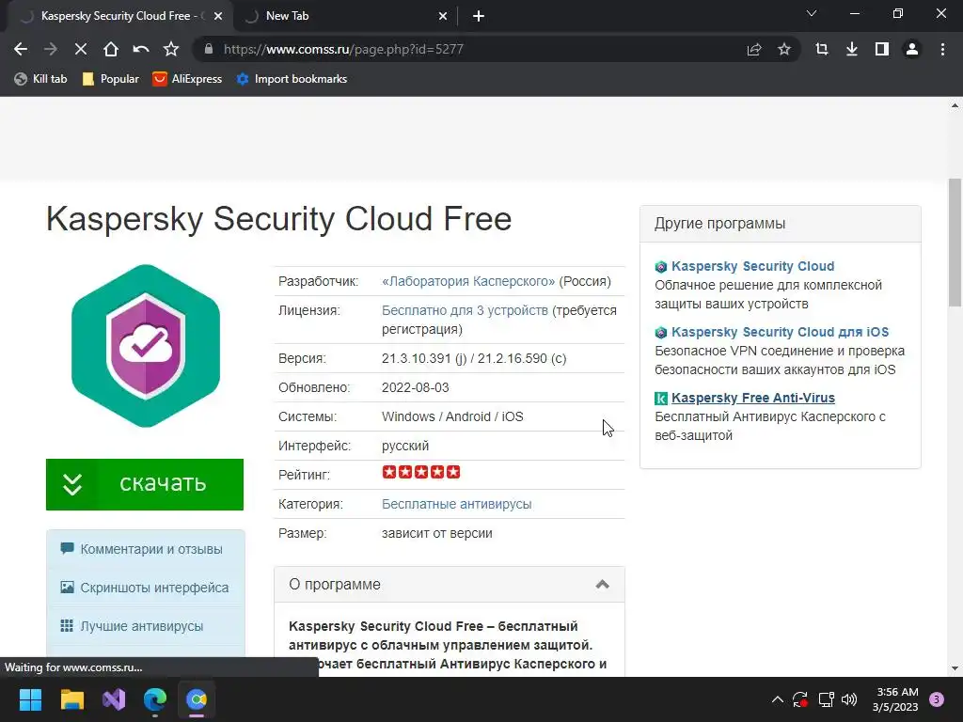Open the browser three-dot menu
Image resolution: width=963 pixels, height=722 pixels.
tap(942, 49)
